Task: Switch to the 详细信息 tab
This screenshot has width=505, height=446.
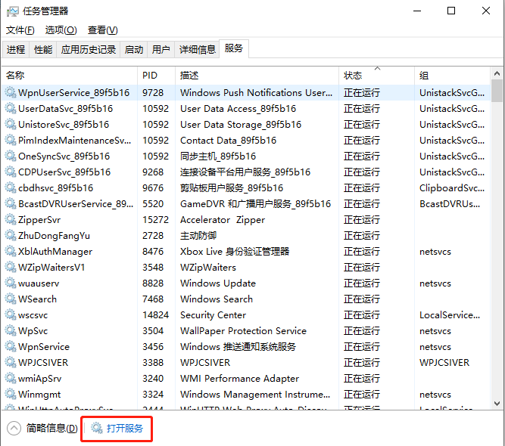Action: click(x=197, y=50)
